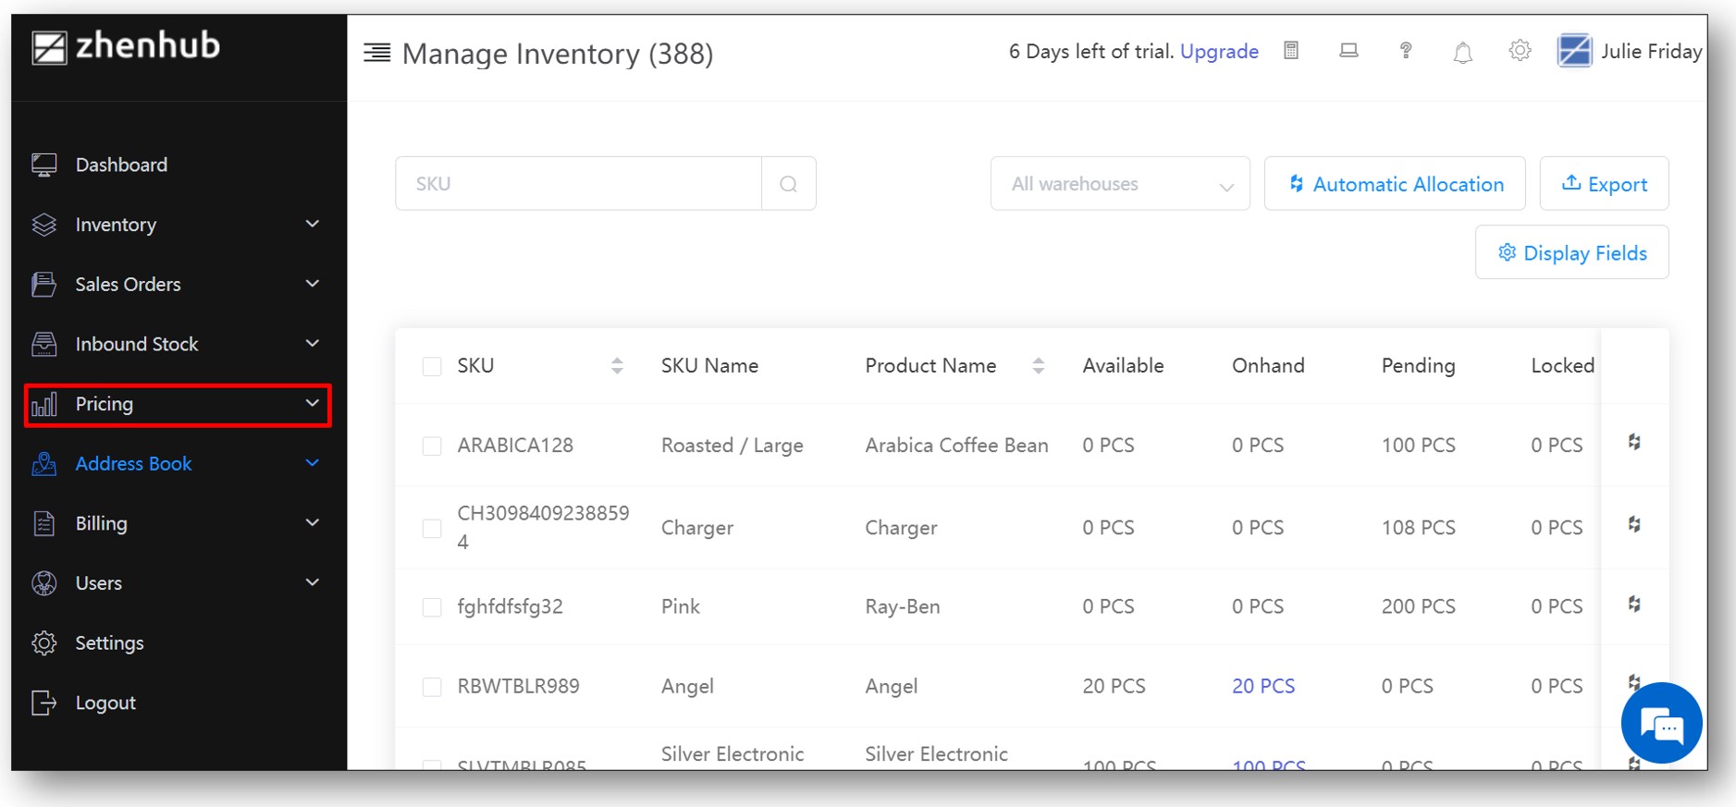Click into the SKU search field
Image resolution: width=1736 pixels, height=807 pixels.
coord(578,184)
